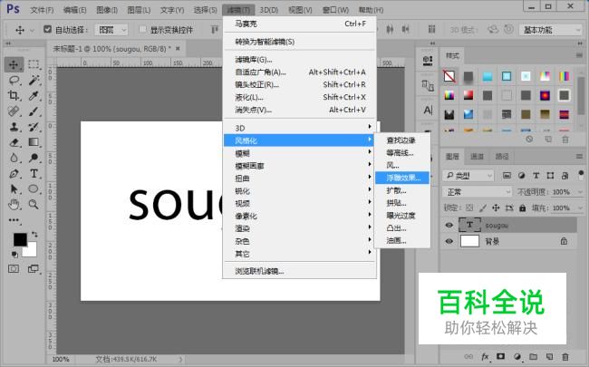Filter layers by type layers T icon
589x367 pixels.
point(536,176)
